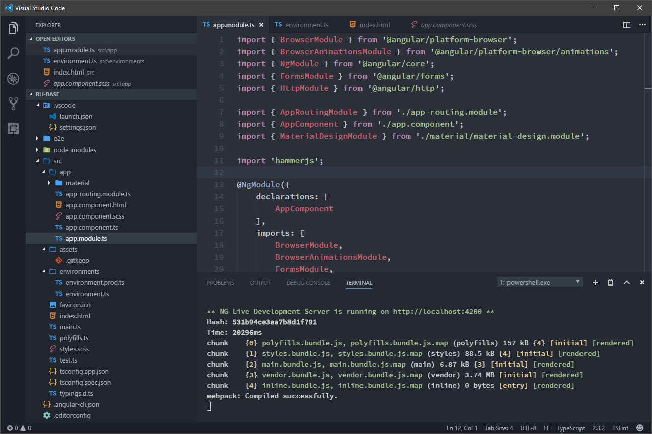The image size is (652, 434).
Task: Collapse the environments folder
Action: coord(43,271)
